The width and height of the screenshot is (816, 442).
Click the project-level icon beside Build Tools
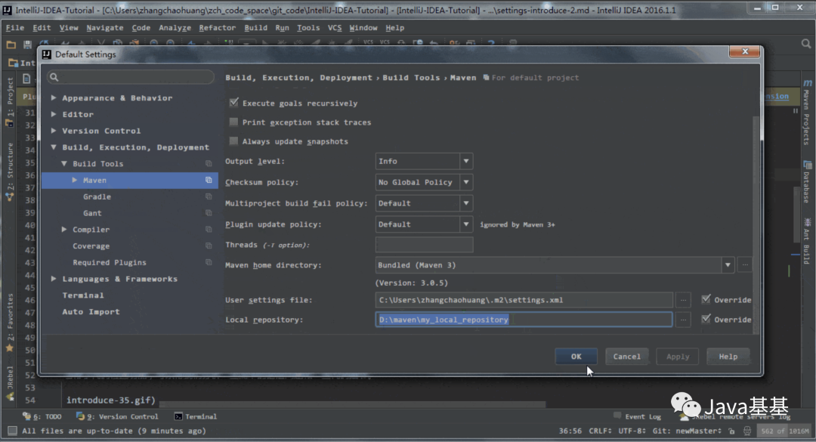209,163
